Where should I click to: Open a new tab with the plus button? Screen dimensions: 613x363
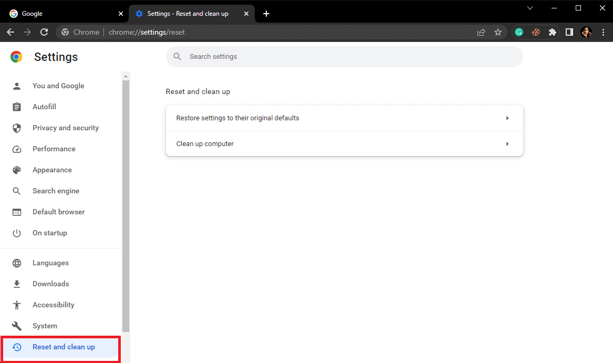pos(266,14)
